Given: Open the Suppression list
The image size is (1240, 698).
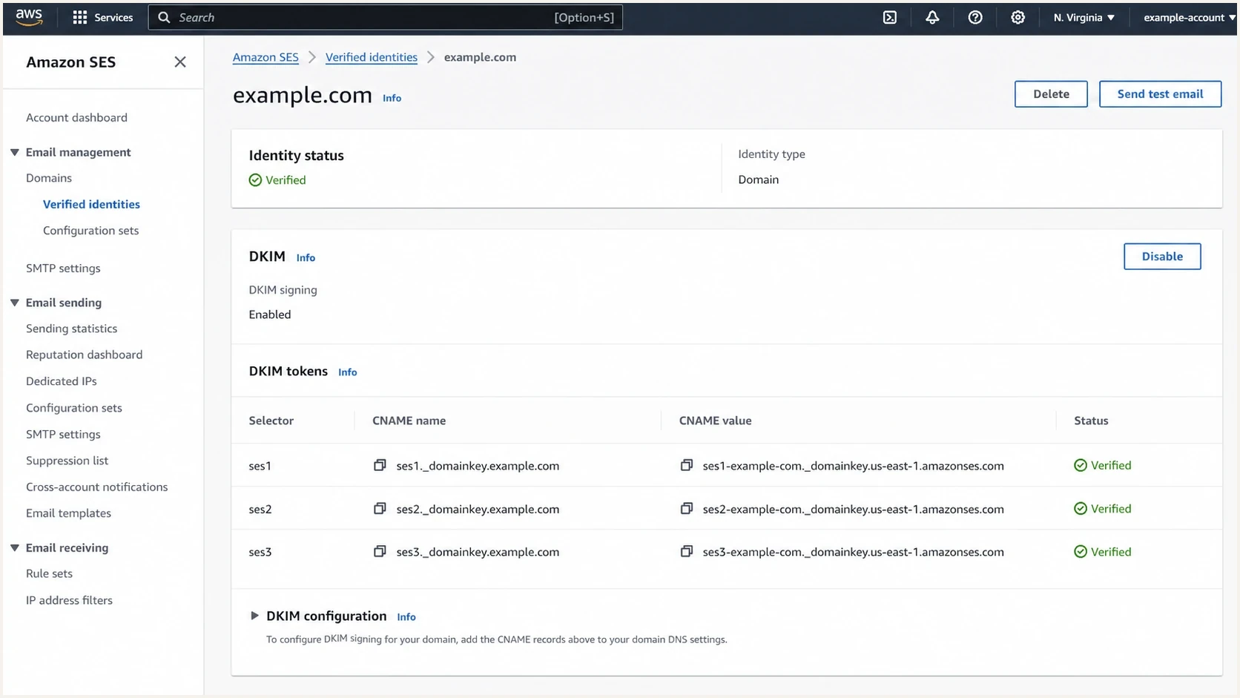Looking at the screenshot, I should click(67, 461).
